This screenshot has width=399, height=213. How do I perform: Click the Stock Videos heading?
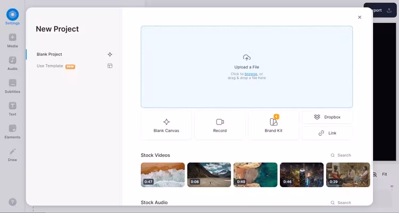pos(155,155)
